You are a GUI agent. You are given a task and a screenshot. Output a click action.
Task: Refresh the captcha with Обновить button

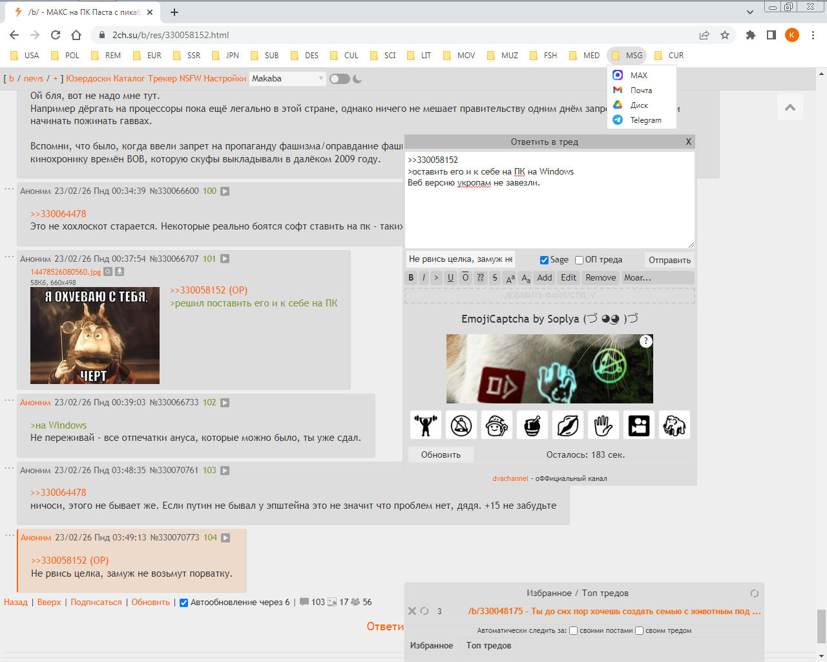(441, 455)
